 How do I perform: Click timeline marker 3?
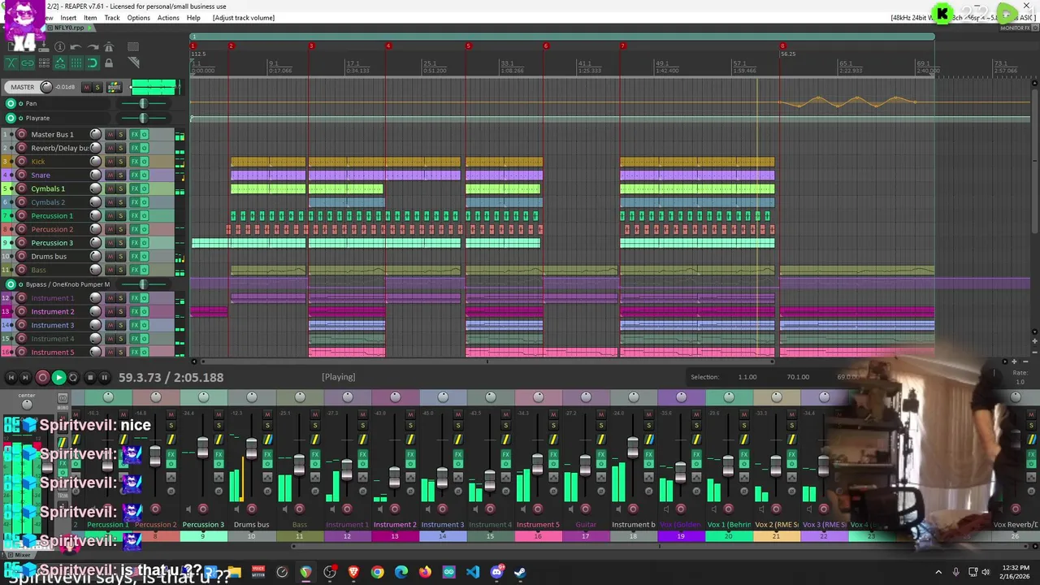310,46
